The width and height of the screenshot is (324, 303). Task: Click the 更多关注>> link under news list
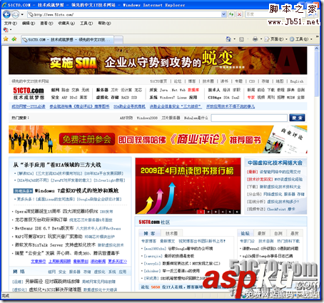(x=118, y=262)
